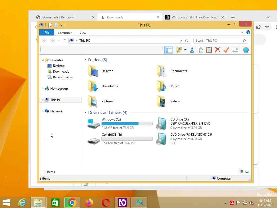277x208 pixels.
Task: Open new tab plus button in Chrome
Action: pos(233,17)
